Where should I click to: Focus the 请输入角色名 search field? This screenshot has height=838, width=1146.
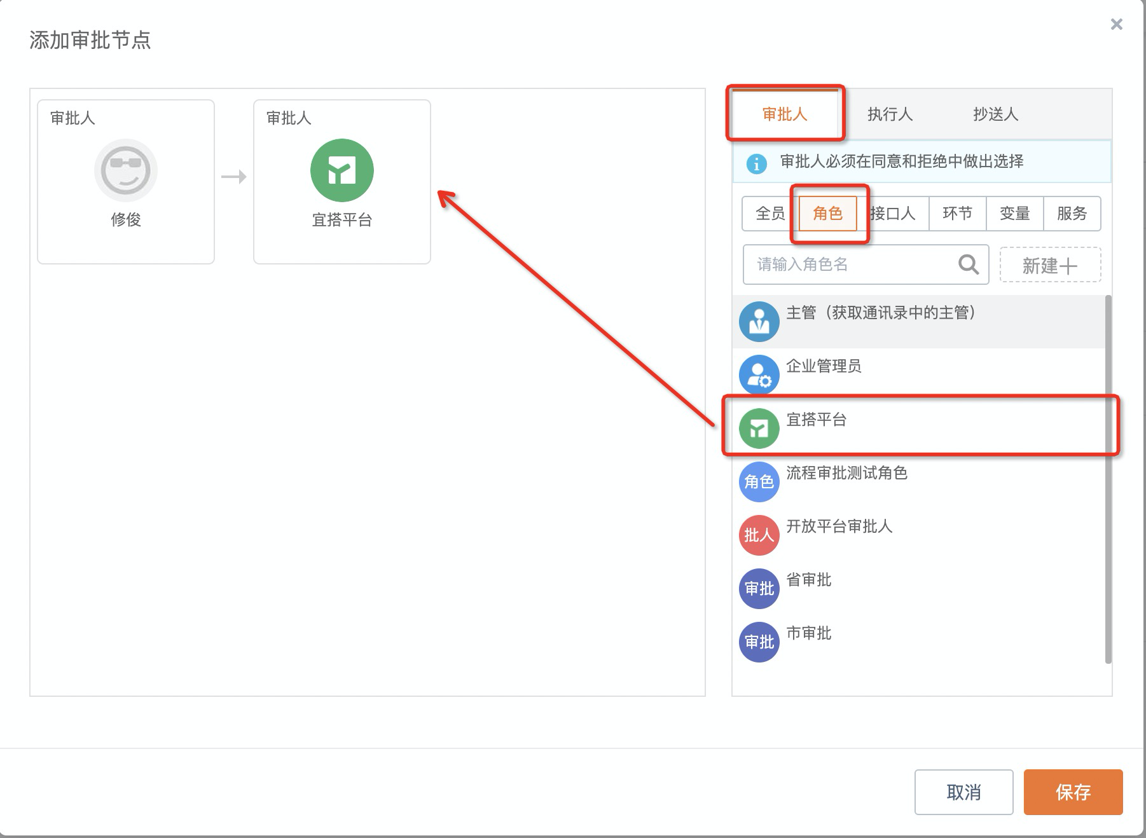(x=866, y=264)
